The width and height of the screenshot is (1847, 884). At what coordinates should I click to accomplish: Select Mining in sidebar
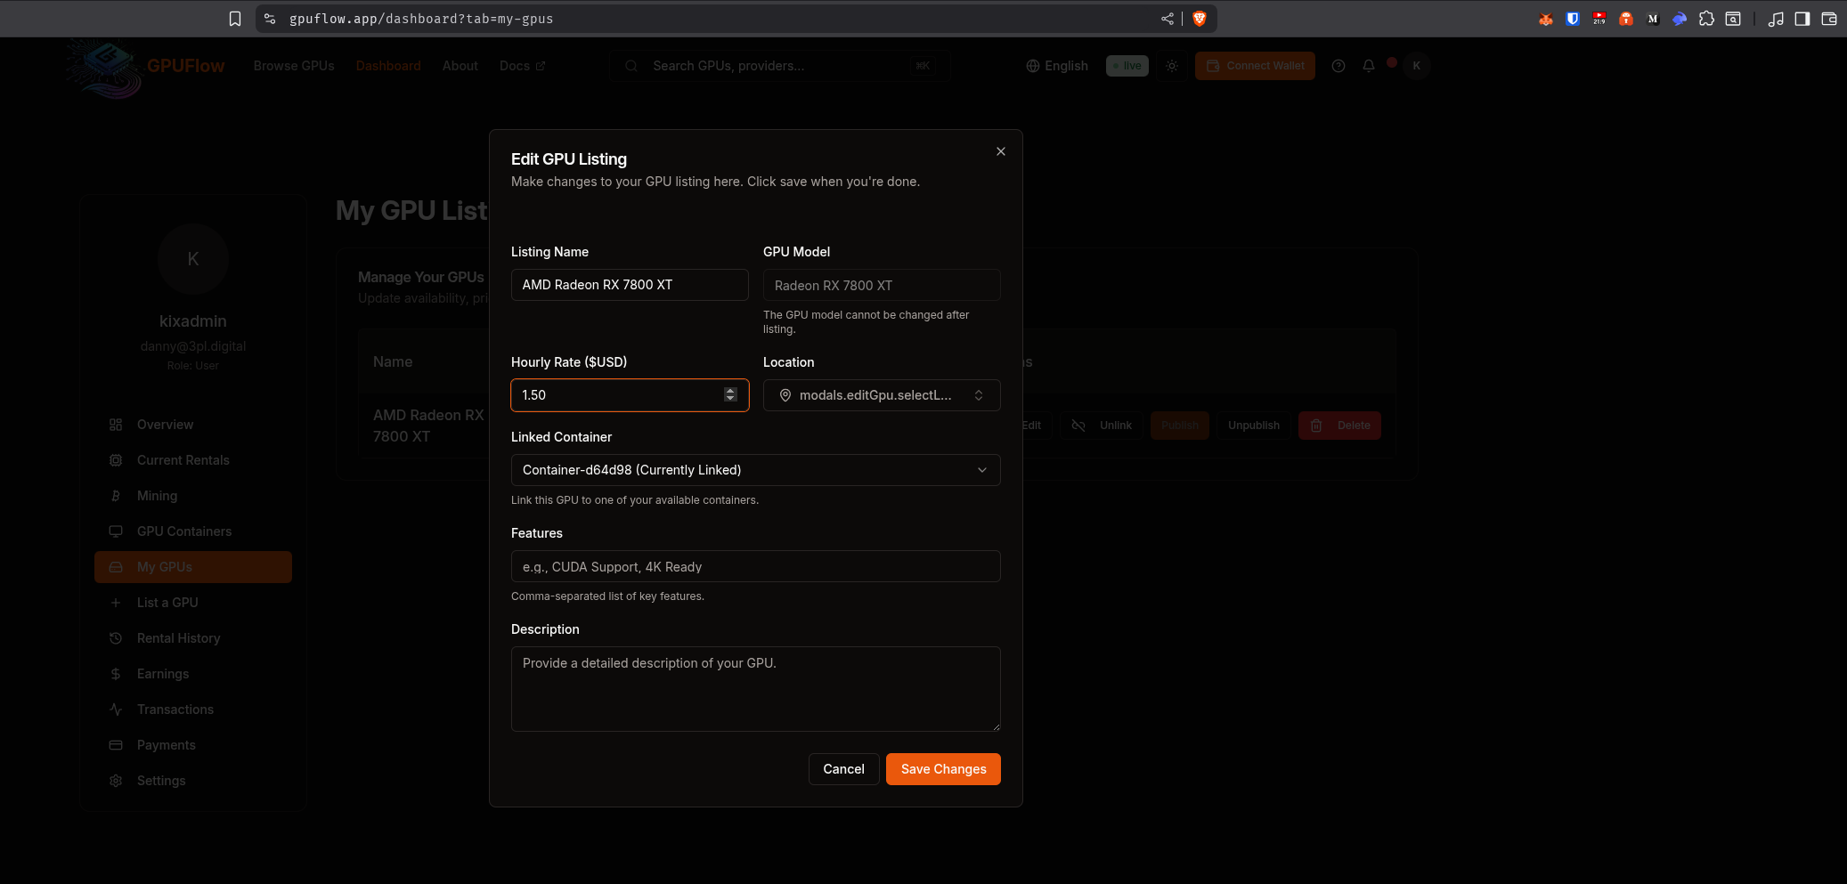coord(193,496)
